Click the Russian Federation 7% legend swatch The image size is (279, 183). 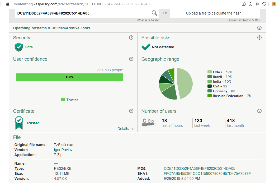pyautogui.click(x=209, y=96)
